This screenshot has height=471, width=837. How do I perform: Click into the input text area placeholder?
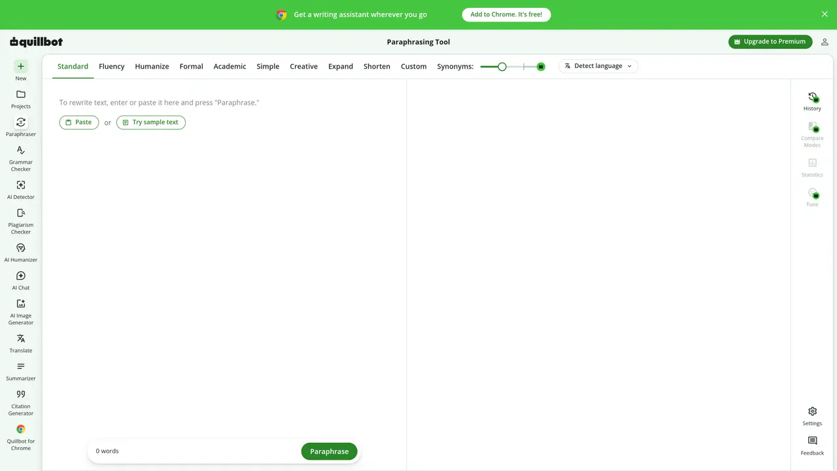[159, 103]
